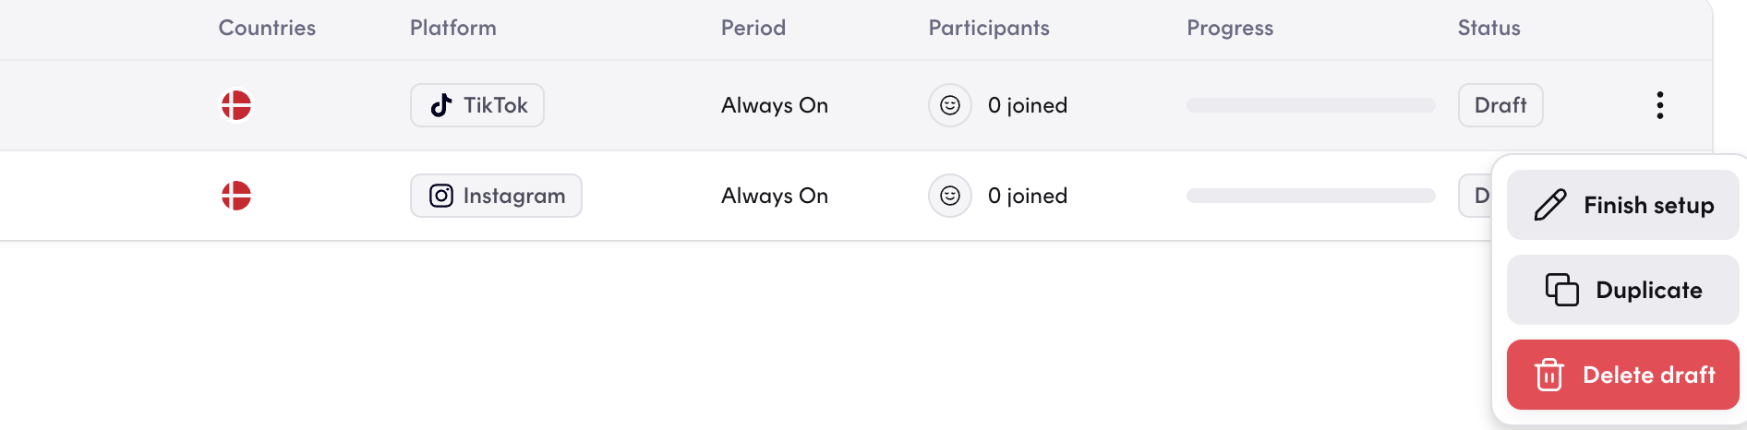This screenshot has width=1747, height=430.
Task: Click the copy icon next to Duplicate
Action: click(x=1561, y=290)
